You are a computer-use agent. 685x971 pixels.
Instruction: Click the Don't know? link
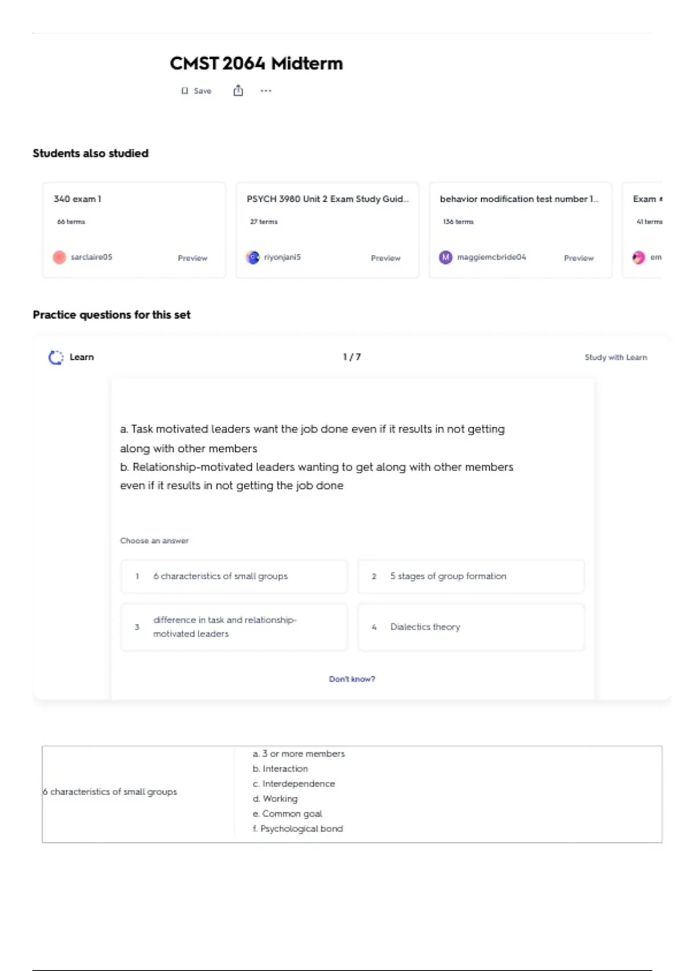coord(352,679)
